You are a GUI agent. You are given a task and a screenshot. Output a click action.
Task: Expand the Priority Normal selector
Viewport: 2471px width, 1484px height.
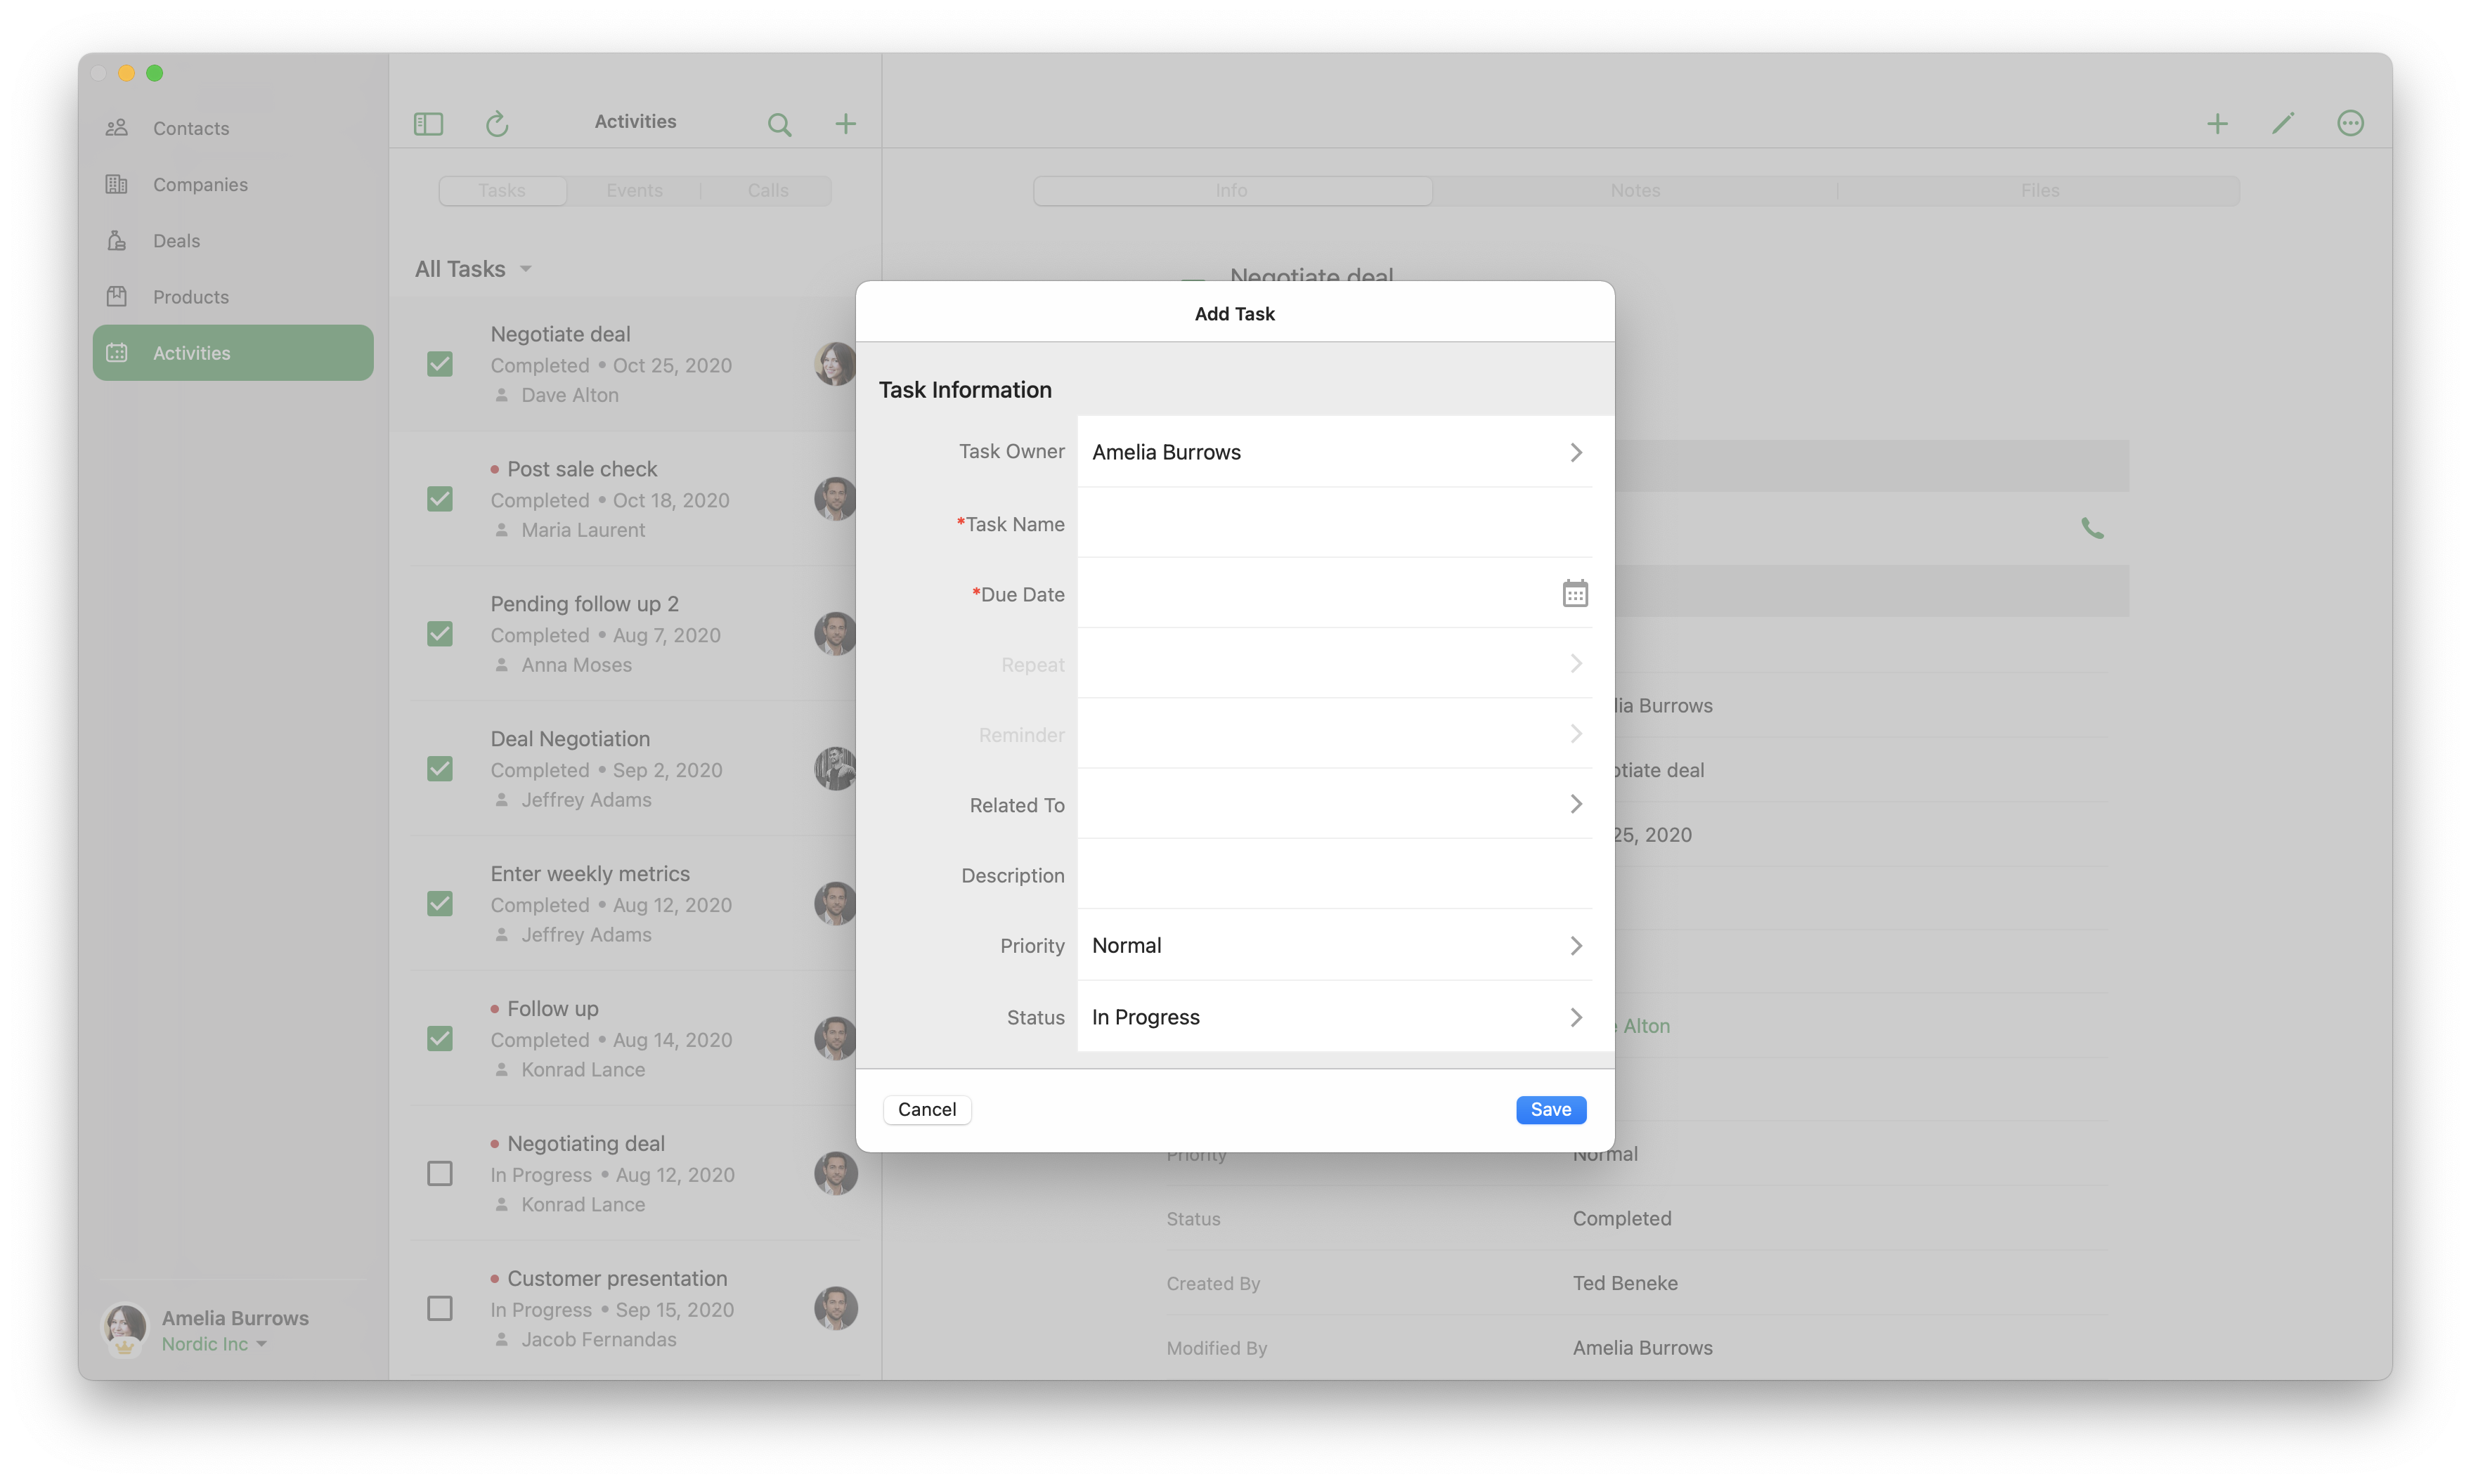(1333, 945)
